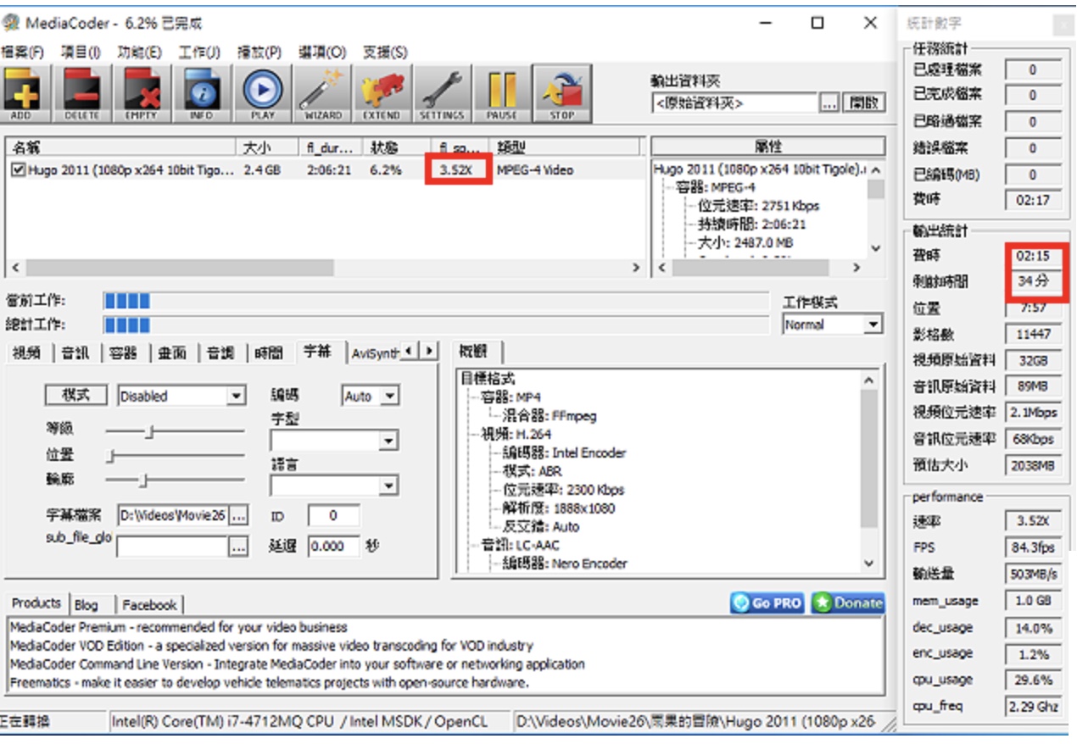Image resolution: width=1077 pixels, height=744 pixels.
Task: Open the 檔案(F) menu
Action: [x=23, y=53]
